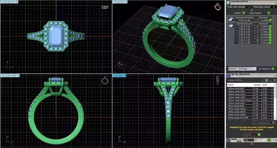
Task: Click the USA ring size standard field
Action: tap(249, 140)
